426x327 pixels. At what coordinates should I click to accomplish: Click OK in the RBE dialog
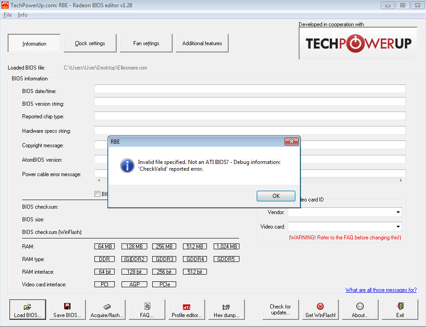tap(276, 196)
